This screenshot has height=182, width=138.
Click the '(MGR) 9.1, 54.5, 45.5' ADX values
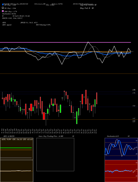29,23
